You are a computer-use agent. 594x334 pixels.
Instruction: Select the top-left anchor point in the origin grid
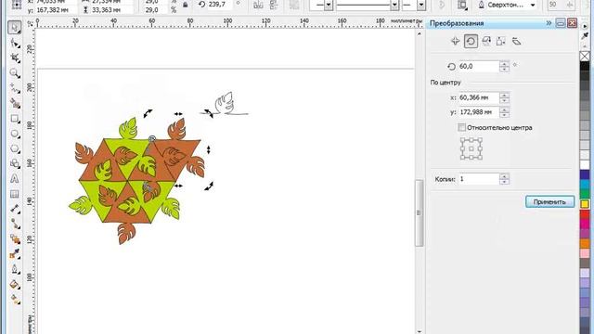(x=462, y=140)
